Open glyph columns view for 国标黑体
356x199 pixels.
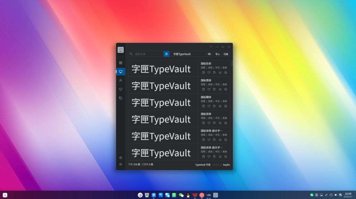click(x=220, y=89)
